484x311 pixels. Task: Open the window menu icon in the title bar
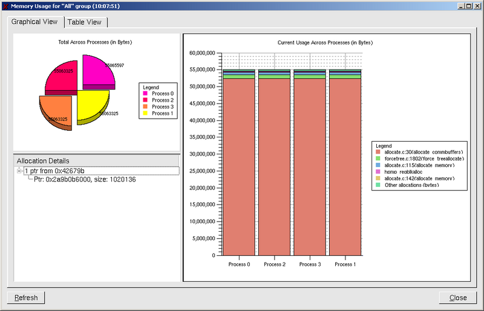(5, 5)
